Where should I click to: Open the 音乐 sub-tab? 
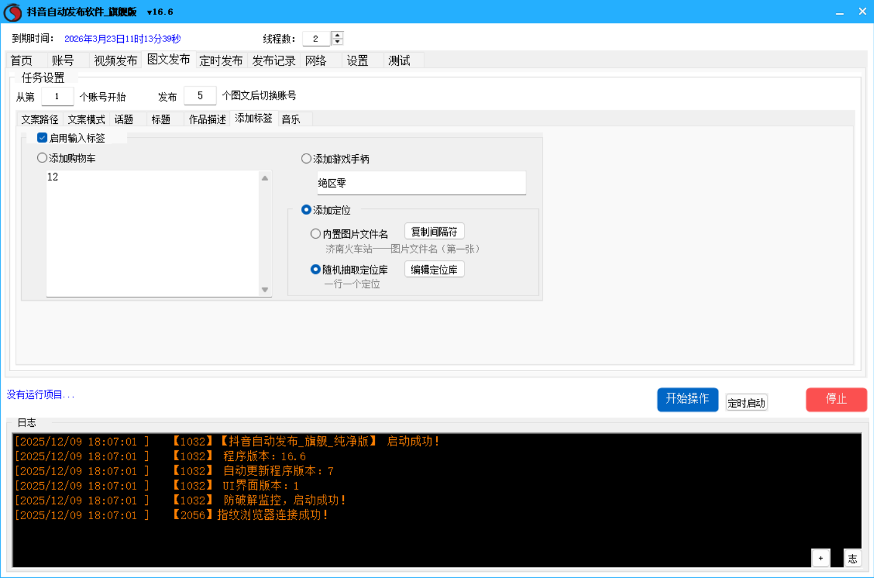point(291,119)
